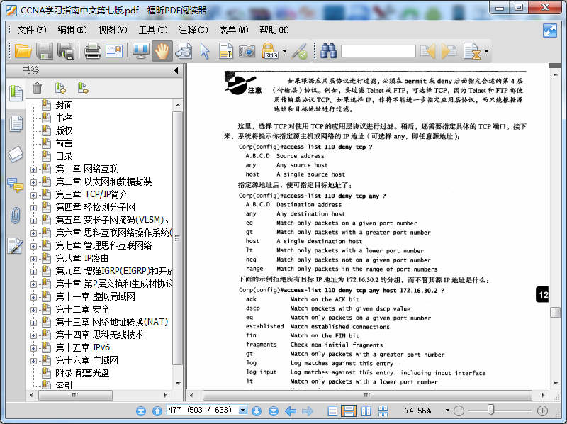Open the zoom percentage dropdown arrow
This screenshot has height=424, width=567.
pyautogui.click(x=447, y=411)
